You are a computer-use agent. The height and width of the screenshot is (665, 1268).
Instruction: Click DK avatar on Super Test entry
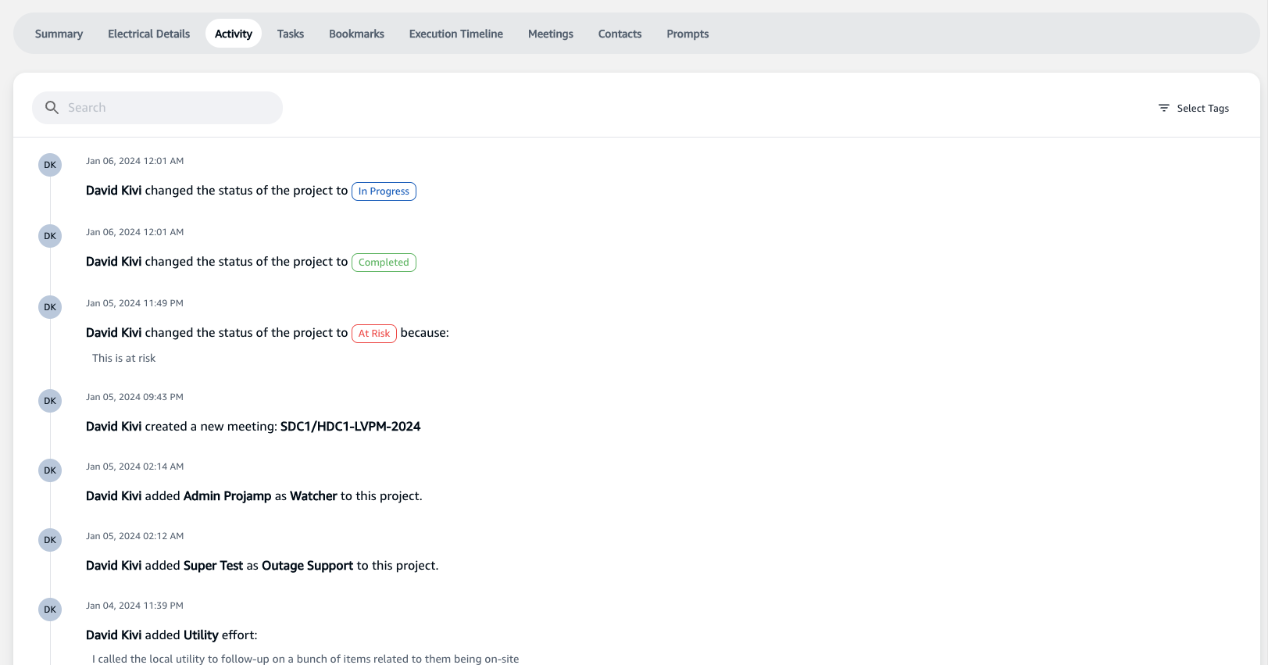50,540
